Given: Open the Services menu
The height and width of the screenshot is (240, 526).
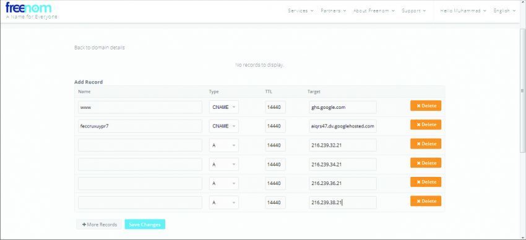Looking at the screenshot, I should tap(301, 11).
